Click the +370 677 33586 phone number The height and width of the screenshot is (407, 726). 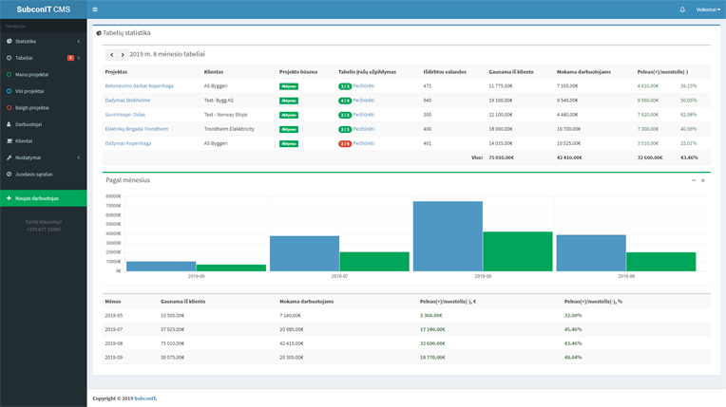(44, 230)
